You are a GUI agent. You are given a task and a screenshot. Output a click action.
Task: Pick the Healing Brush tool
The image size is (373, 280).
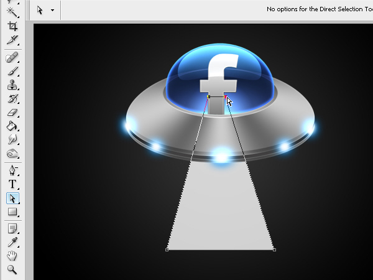point(12,58)
